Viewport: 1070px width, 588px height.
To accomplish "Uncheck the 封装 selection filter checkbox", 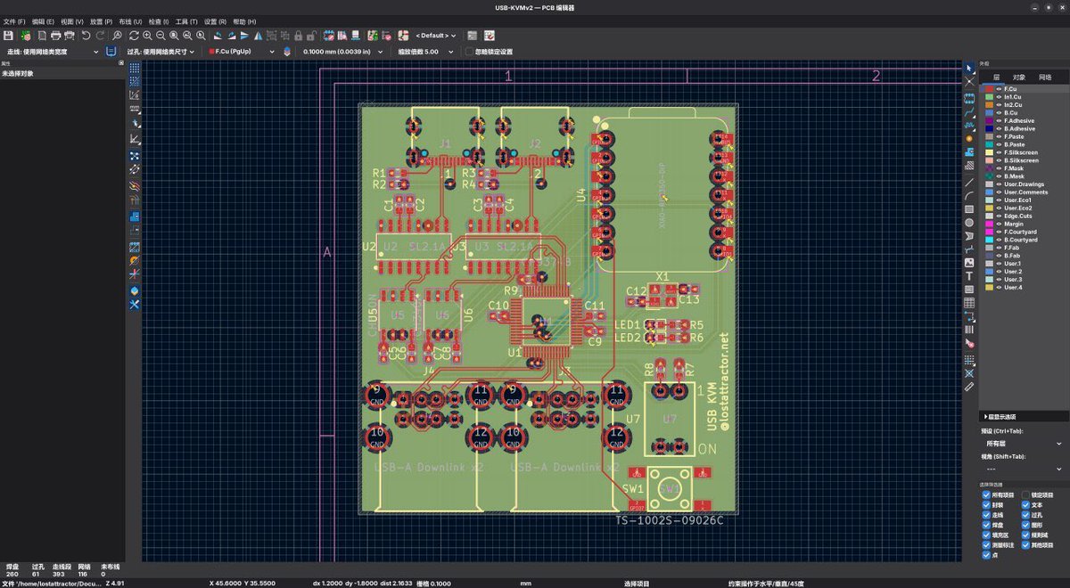I will coord(986,504).
